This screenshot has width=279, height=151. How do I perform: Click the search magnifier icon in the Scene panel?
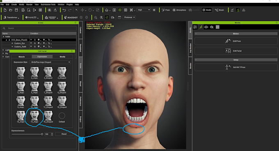pyautogui.click(x=4, y=28)
